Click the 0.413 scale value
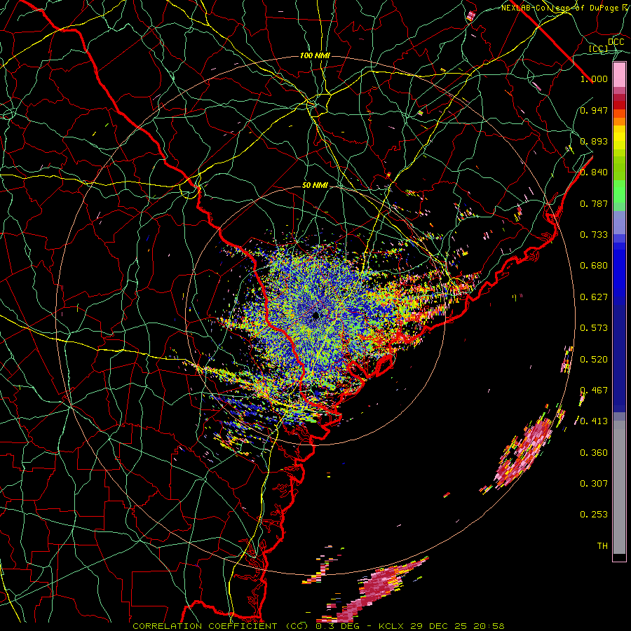Screen dimensions: 631x631 594,421
